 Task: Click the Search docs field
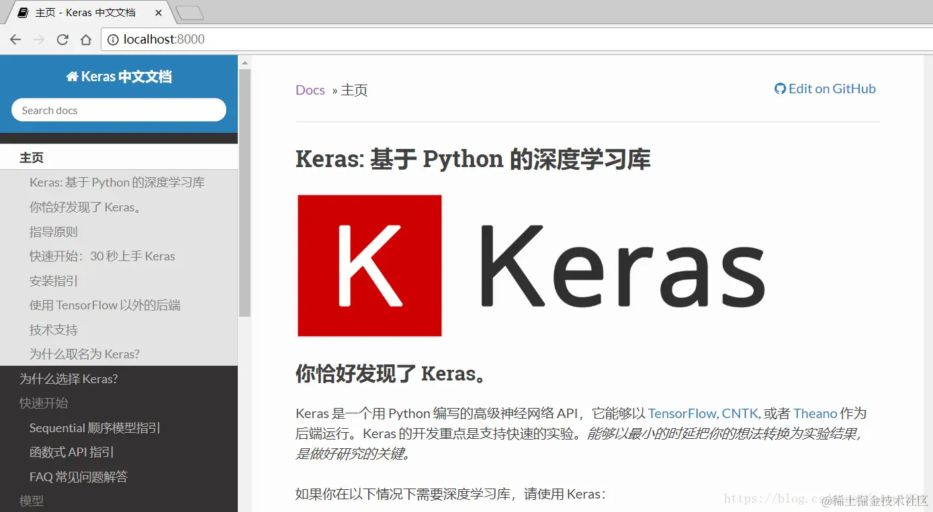[119, 110]
